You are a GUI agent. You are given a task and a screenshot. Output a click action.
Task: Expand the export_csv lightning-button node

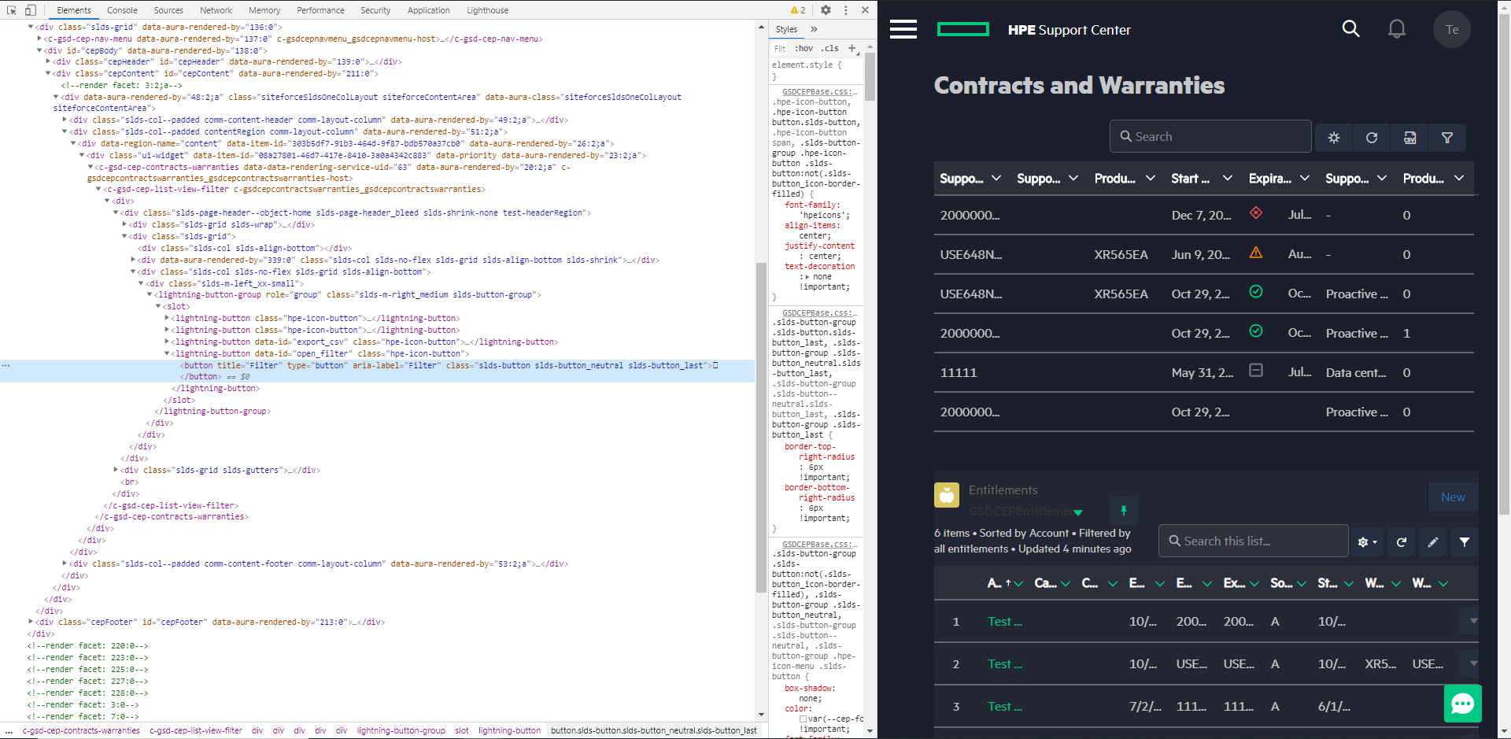(167, 342)
